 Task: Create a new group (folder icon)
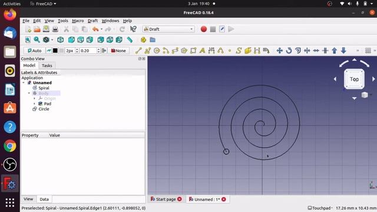click(x=153, y=40)
